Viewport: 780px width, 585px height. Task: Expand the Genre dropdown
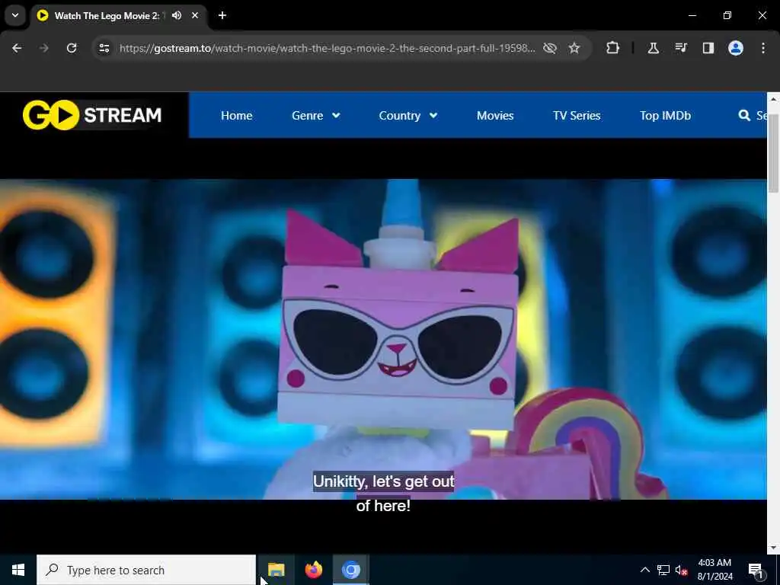coord(316,116)
